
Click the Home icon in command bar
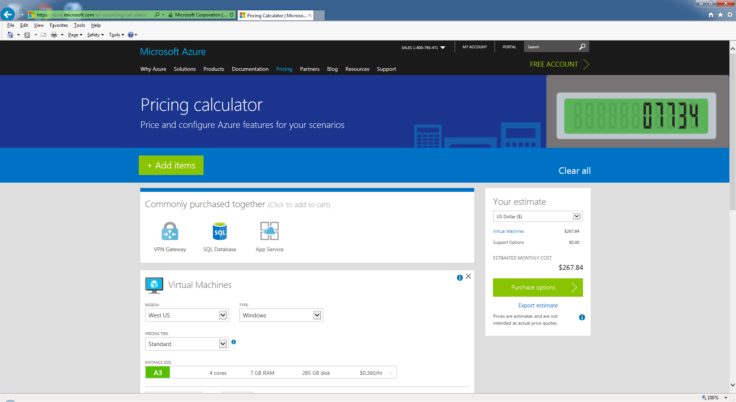click(10, 35)
